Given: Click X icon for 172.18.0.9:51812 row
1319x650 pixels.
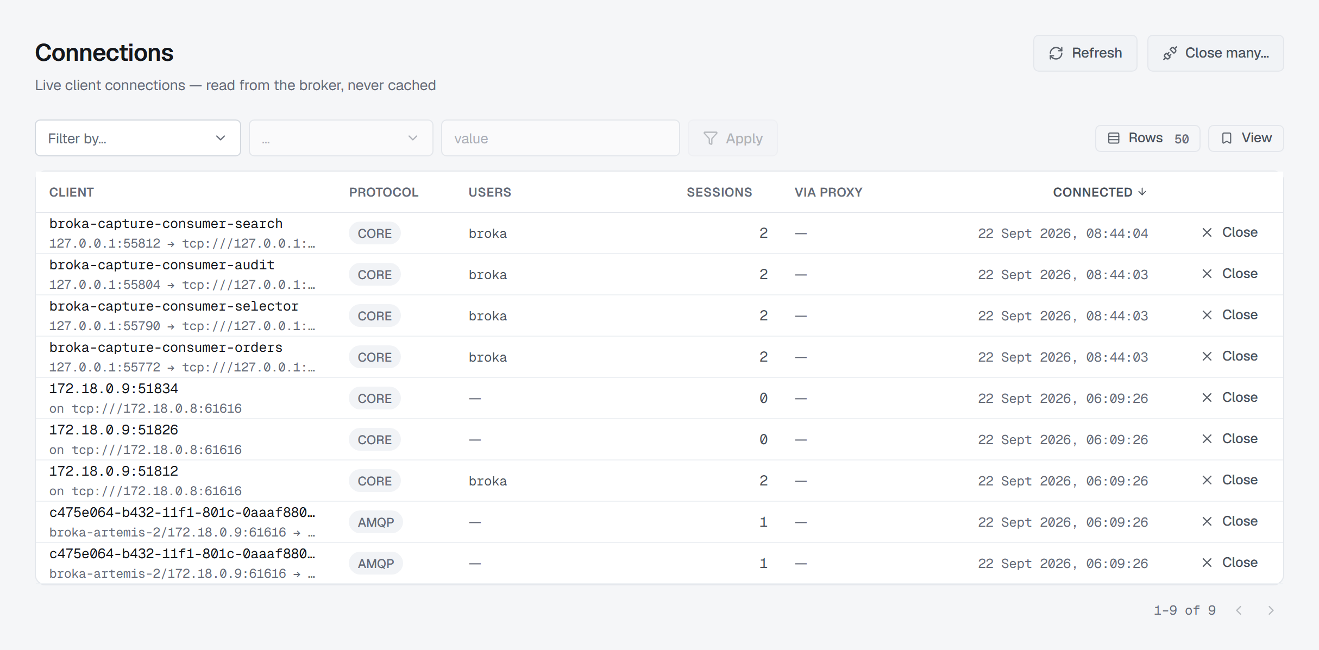Looking at the screenshot, I should pos(1207,480).
